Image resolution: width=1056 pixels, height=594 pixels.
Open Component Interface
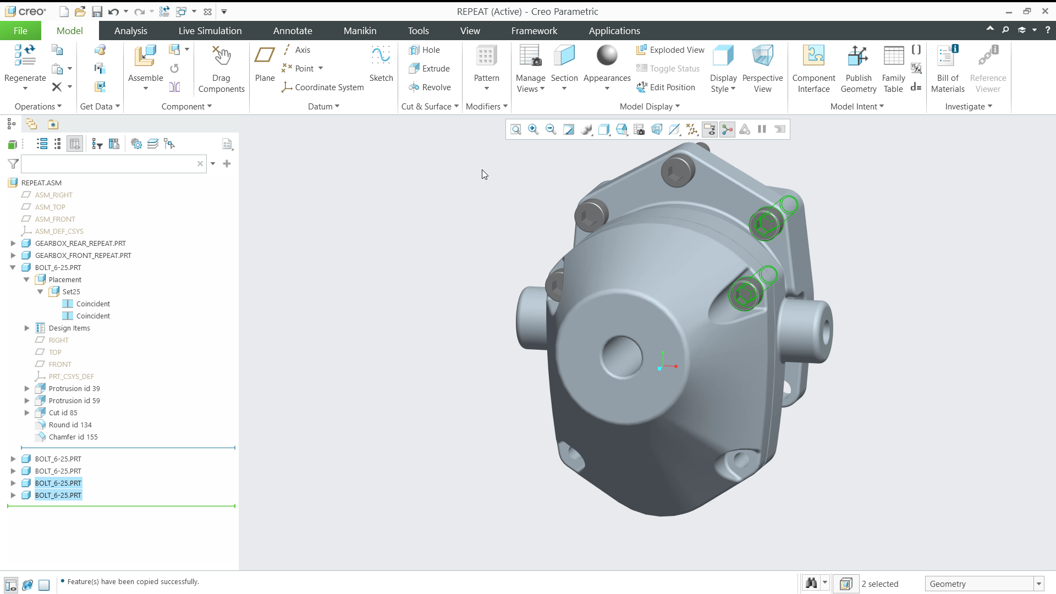pyautogui.click(x=813, y=69)
